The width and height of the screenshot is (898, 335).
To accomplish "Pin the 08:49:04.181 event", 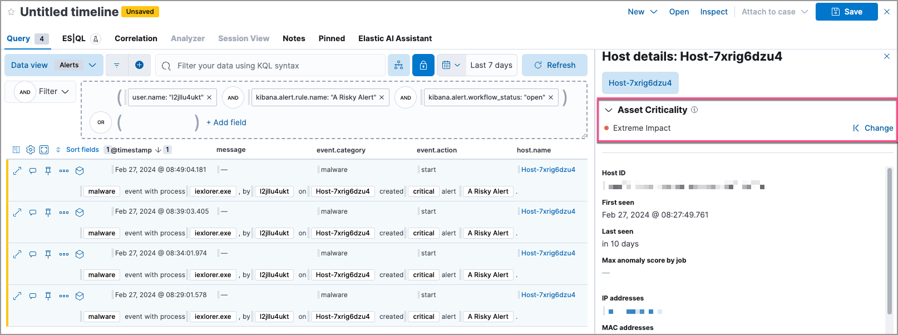I will [x=48, y=170].
